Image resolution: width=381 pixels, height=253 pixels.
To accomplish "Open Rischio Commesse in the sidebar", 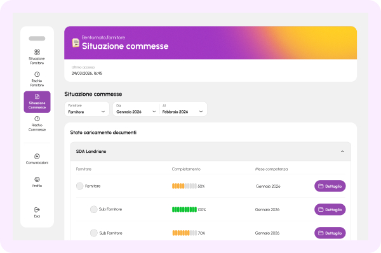I will click(x=37, y=124).
